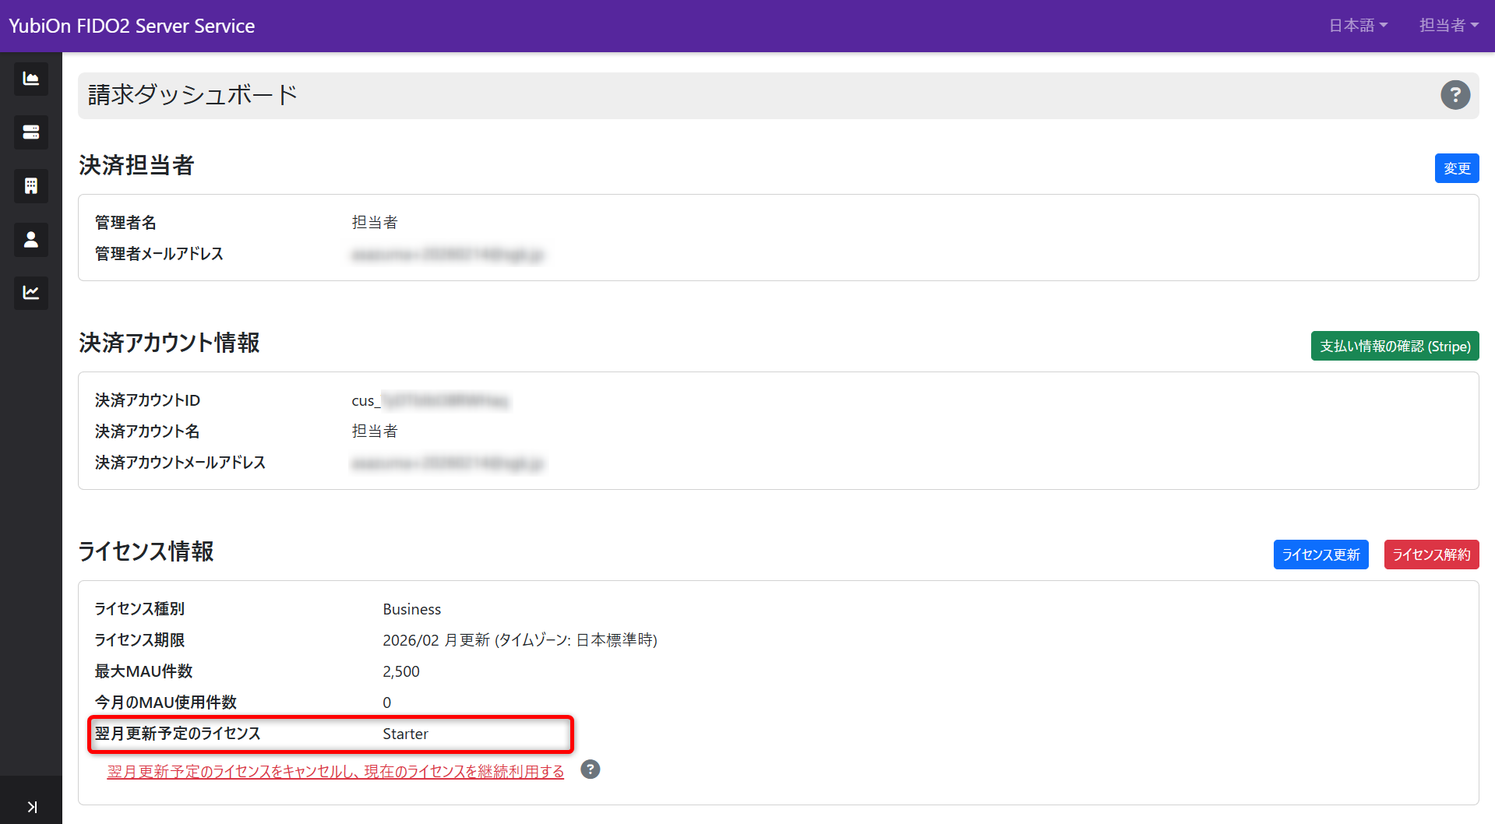Click the building icon in the sidebar
This screenshot has width=1495, height=824.
click(x=31, y=186)
